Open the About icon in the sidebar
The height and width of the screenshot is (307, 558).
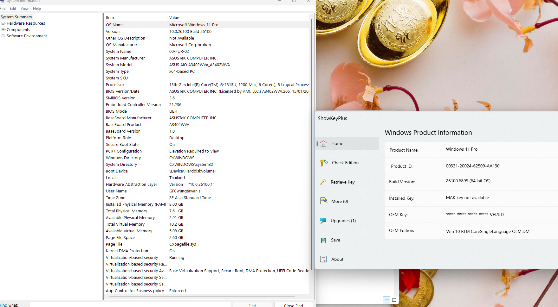pos(323,260)
